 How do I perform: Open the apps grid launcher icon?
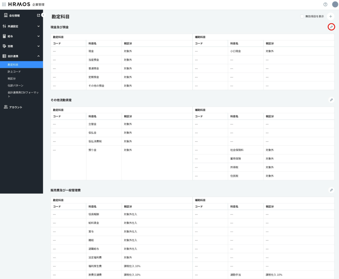pos(4,5)
